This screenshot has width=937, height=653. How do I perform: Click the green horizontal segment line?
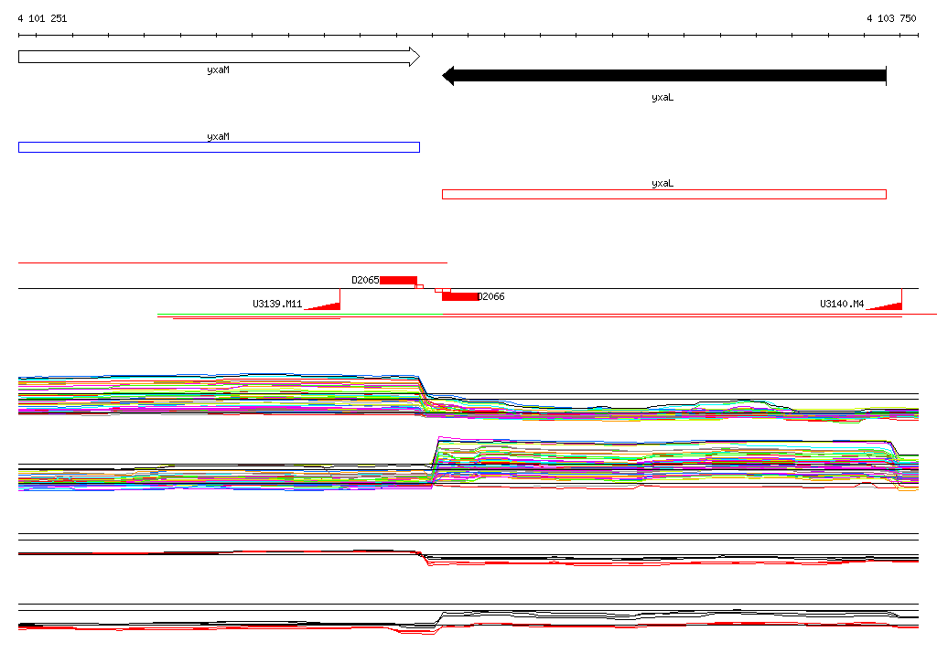[299, 315]
